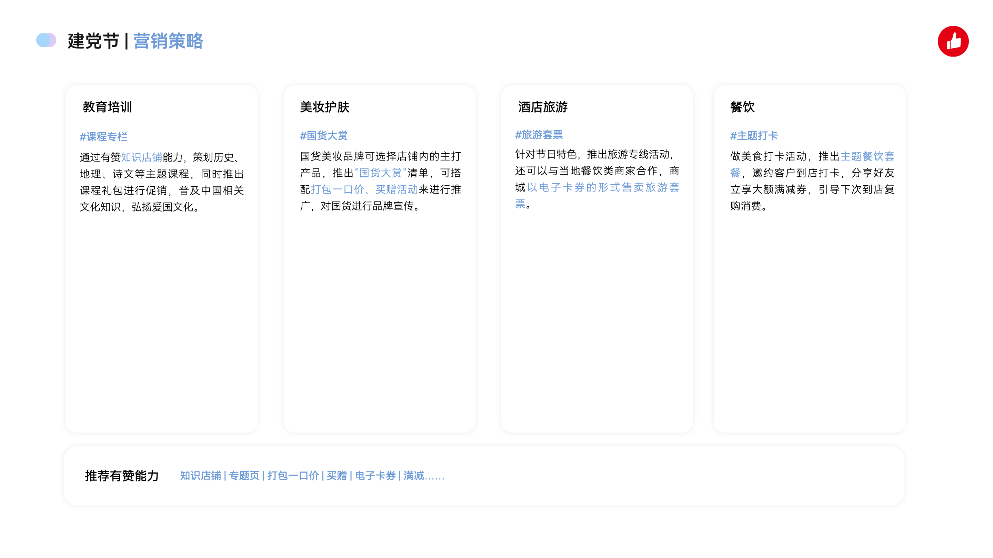The height and width of the screenshot is (558, 993).
Task: Select the #旅游套票 hashtag
Action: point(539,135)
